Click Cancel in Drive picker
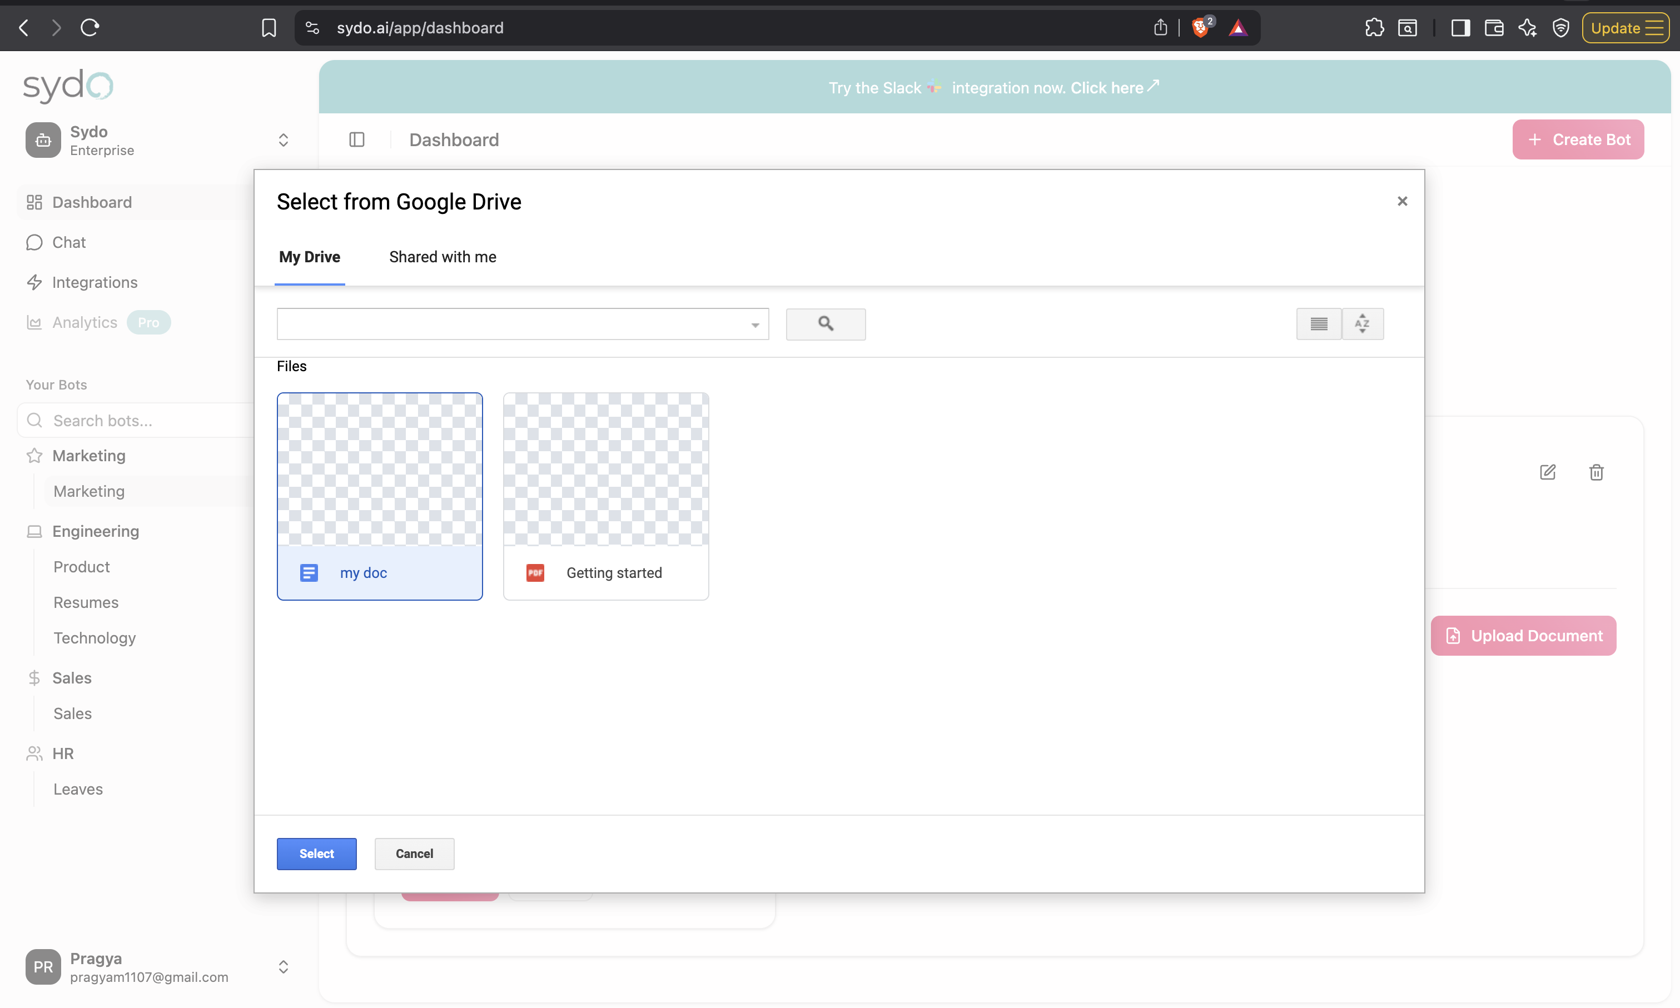 (414, 854)
